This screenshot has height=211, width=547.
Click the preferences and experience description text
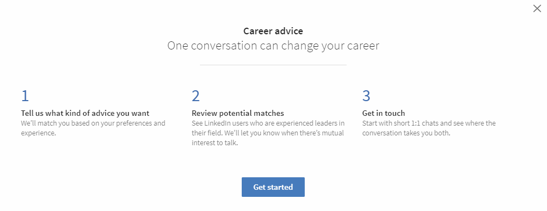coord(93,128)
